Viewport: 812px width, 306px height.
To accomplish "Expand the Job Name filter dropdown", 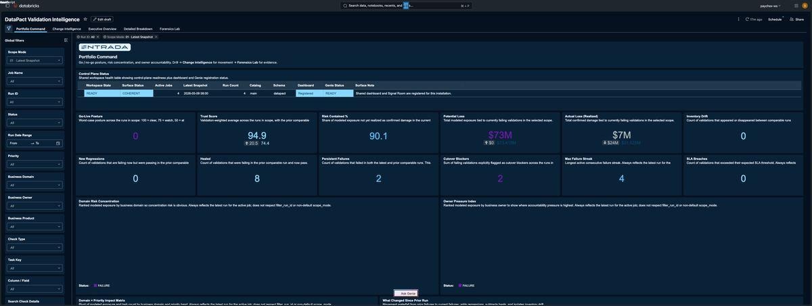I will 35,81.
